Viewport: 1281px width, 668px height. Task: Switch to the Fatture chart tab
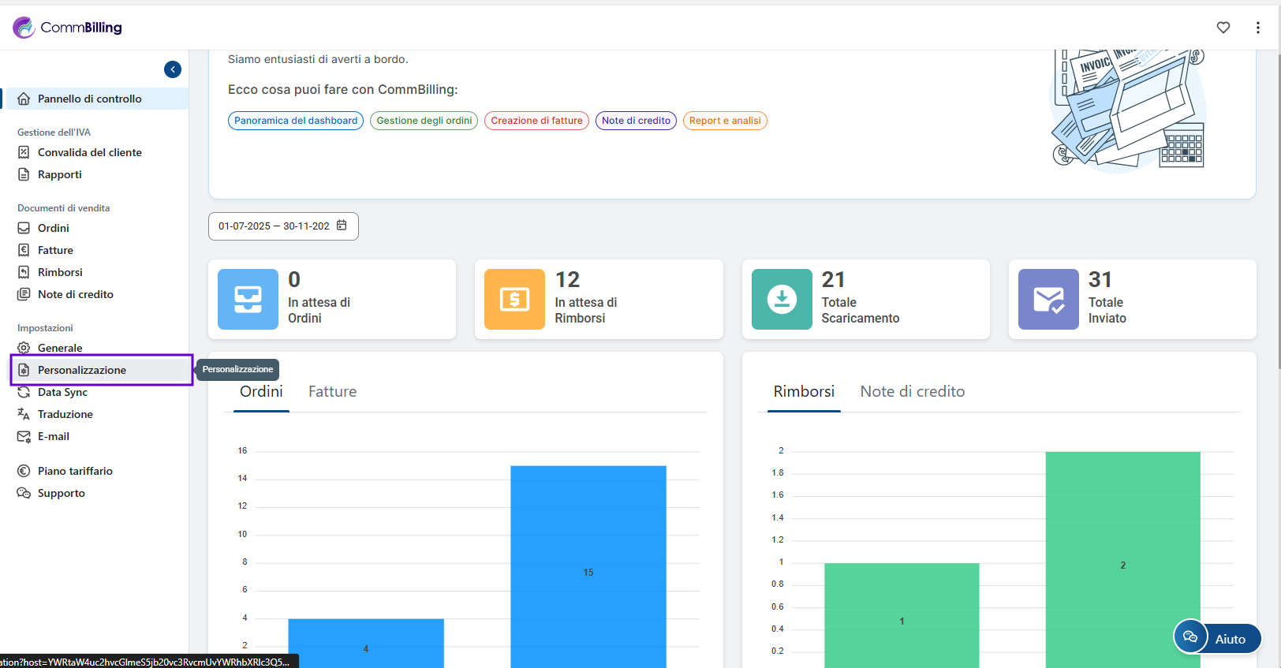coord(332,392)
